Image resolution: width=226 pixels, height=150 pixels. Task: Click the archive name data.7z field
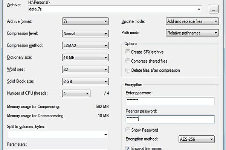click(x=115, y=9)
